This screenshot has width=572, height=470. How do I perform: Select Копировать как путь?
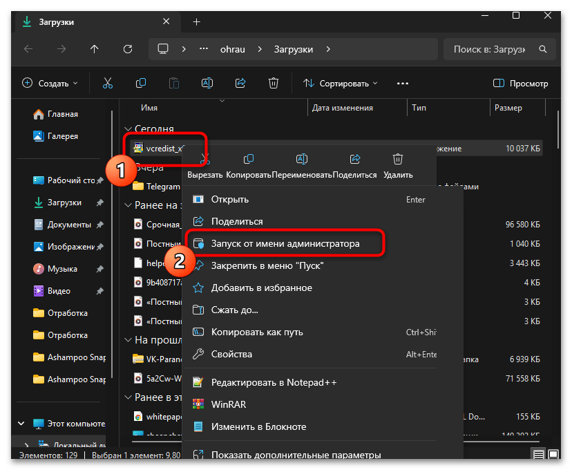310,332
